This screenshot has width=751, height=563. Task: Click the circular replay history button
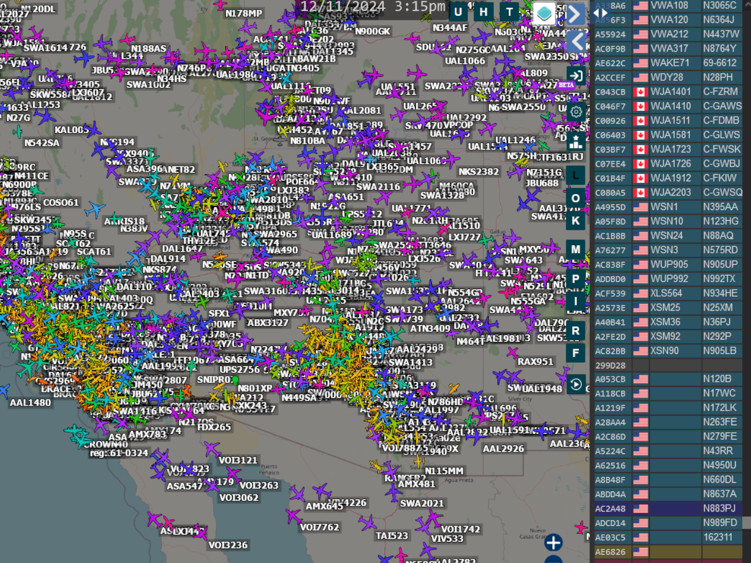576,385
